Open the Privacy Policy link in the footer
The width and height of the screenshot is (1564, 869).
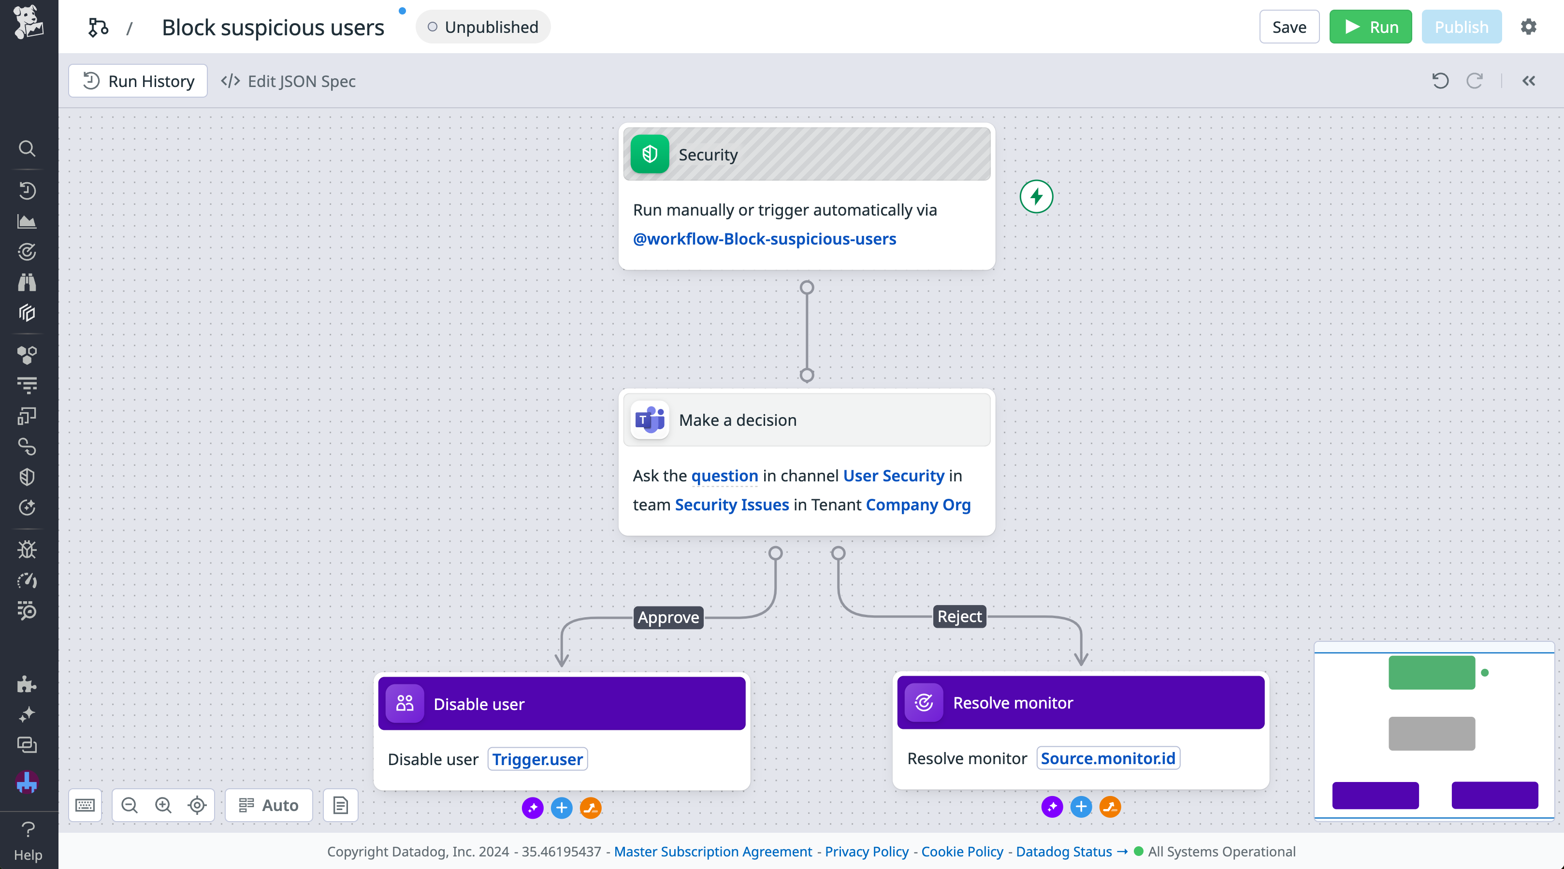[867, 852]
